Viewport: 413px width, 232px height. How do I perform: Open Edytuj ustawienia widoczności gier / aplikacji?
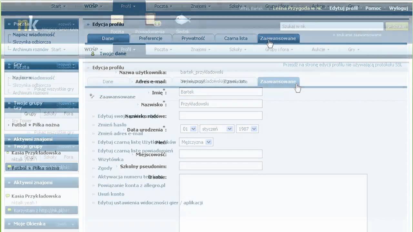[150, 203]
